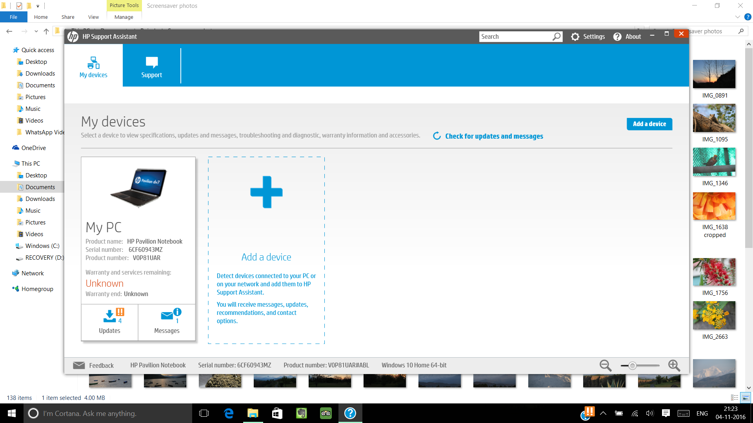Screen dimensions: 753x423
Task: Select Quick access in navigation pane
Action: point(38,50)
